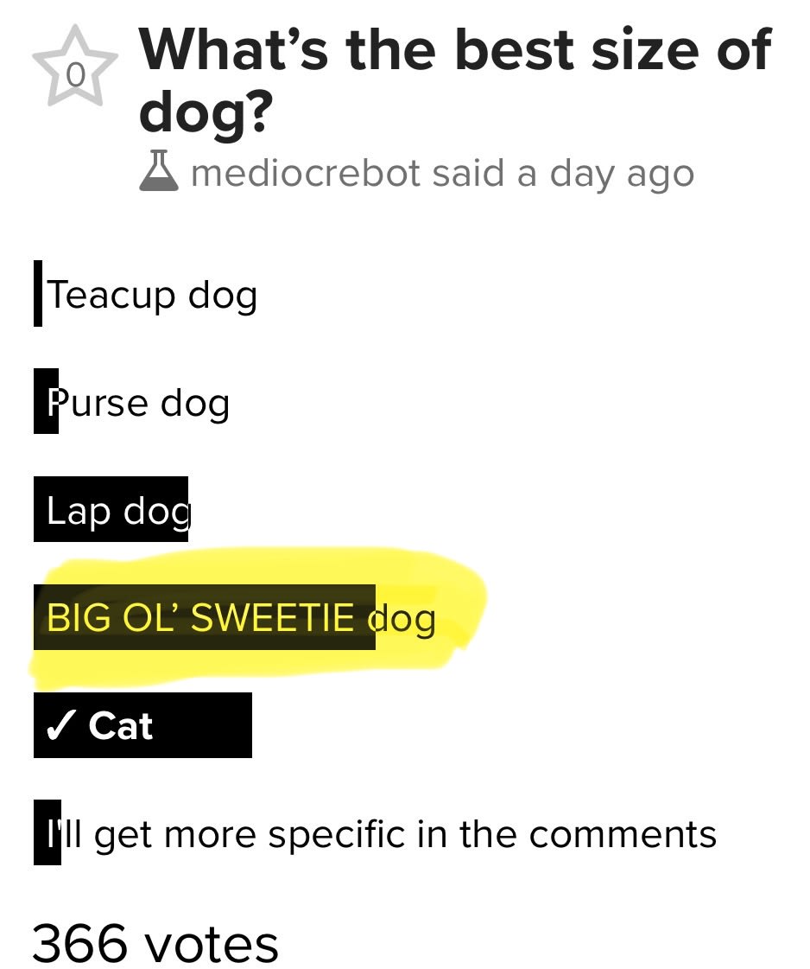This screenshot has width=810, height=969.
Task: Click the thin black bar before Teacup dog
Action: [x=37, y=295]
